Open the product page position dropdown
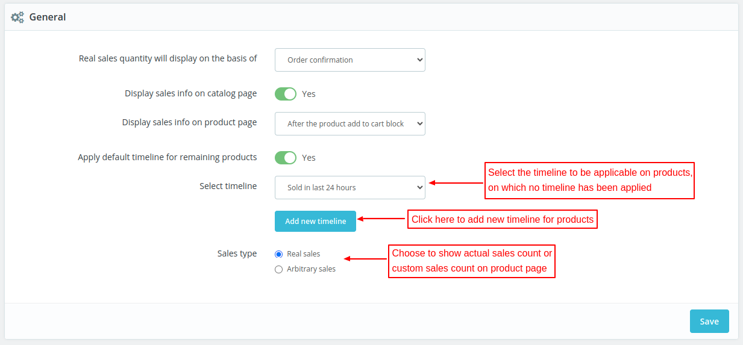This screenshot has height=345, width=743. [350, 124]
